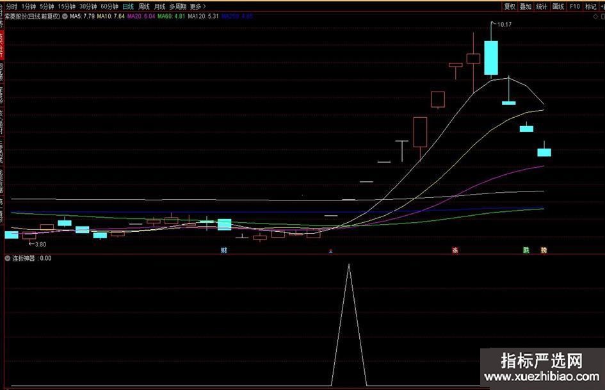The height and width of the screenshot is (390, 605).
Task: Open MA settings dropdown next to stock name
Action: (x=65, y=17)
